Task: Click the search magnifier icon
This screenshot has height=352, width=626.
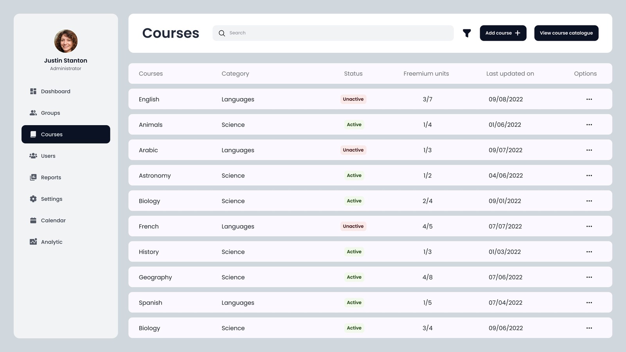Action: [x=222, y=33]
